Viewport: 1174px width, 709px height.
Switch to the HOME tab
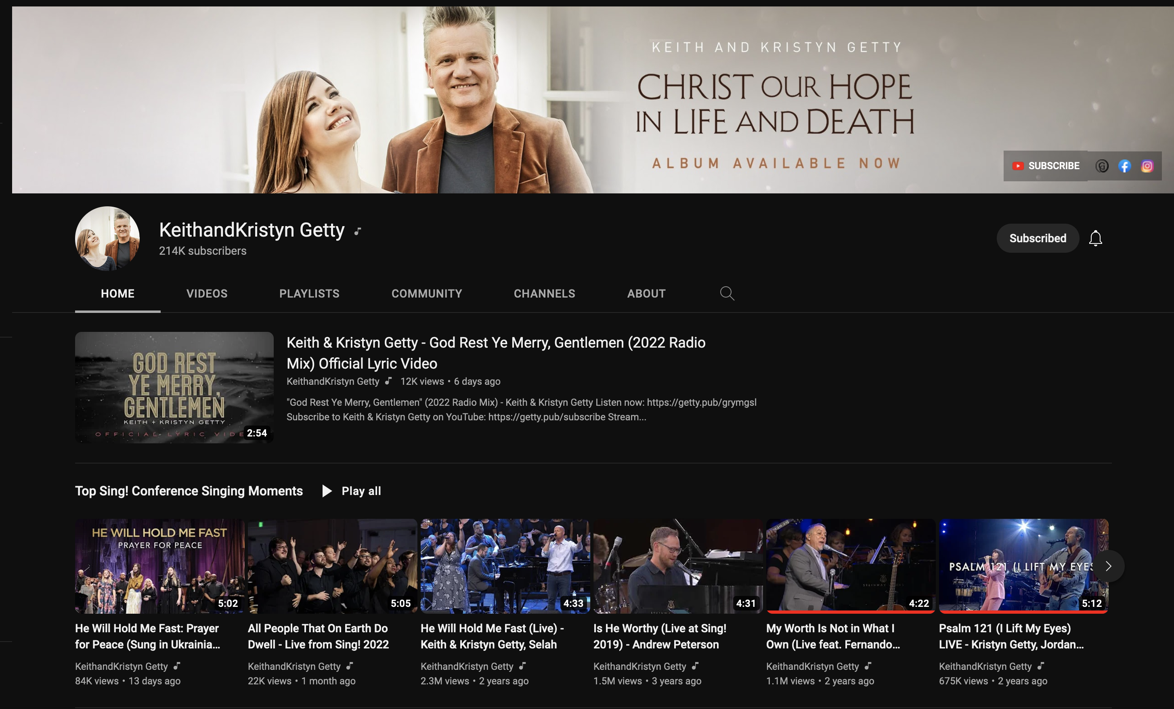118,294
